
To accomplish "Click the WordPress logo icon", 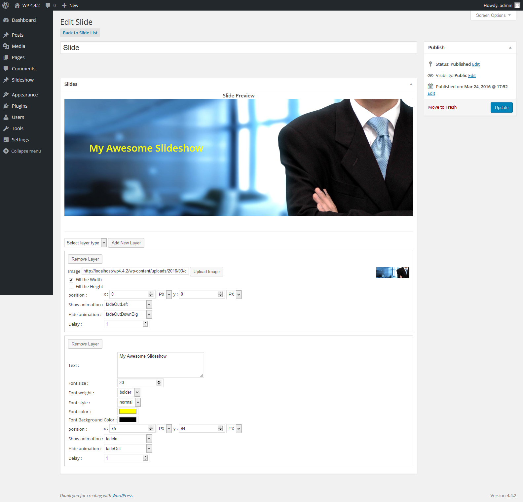I will click(6, 5).
